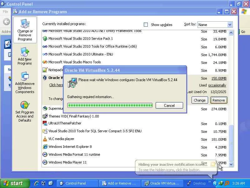Image resolution: width=250 pixels, height=188 pixels.
Task: Click the Oracle VirtualBox cube icon in list
Action: pyautogui.click(x=45, y=78)
